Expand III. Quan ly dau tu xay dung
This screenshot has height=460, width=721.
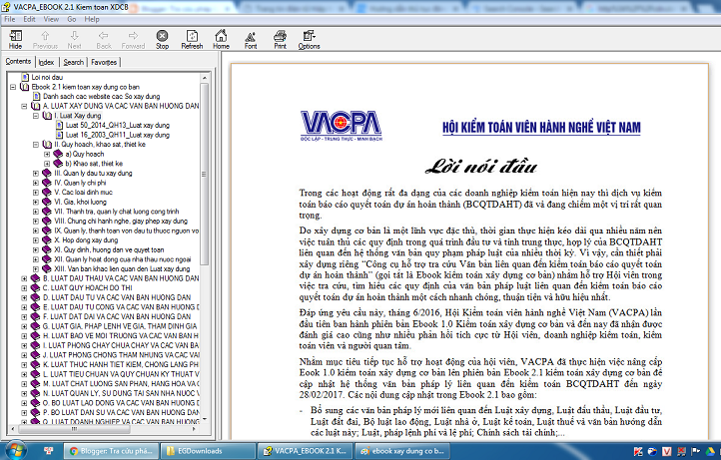coord(36,174)
